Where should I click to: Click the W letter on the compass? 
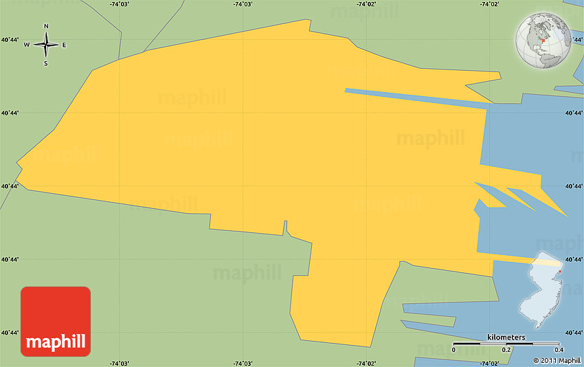[x=27, y=45]
